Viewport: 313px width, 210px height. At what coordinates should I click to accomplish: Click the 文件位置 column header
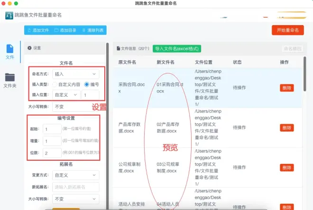tap(203, 62)
